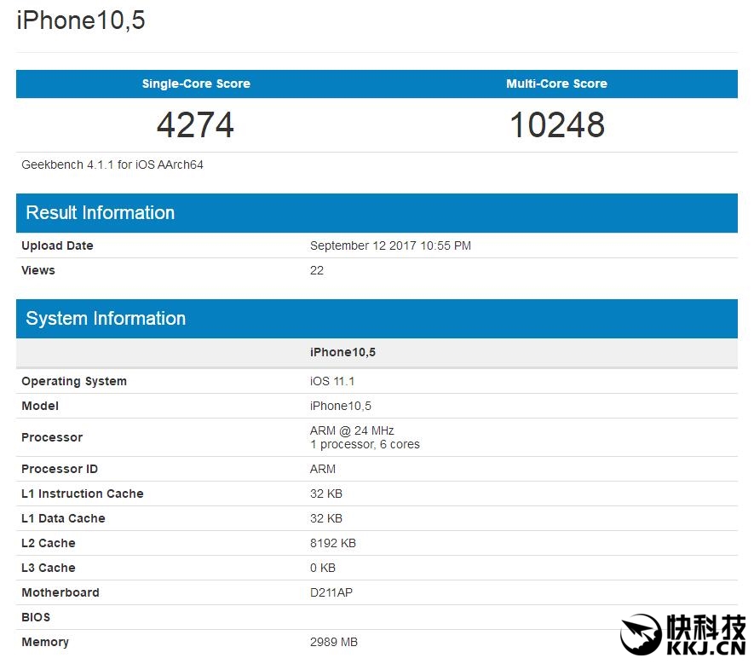This screenshot has height=664, width=754.
Task: Click the Processor ID value ARM
Action: click(x=323, y=469)
